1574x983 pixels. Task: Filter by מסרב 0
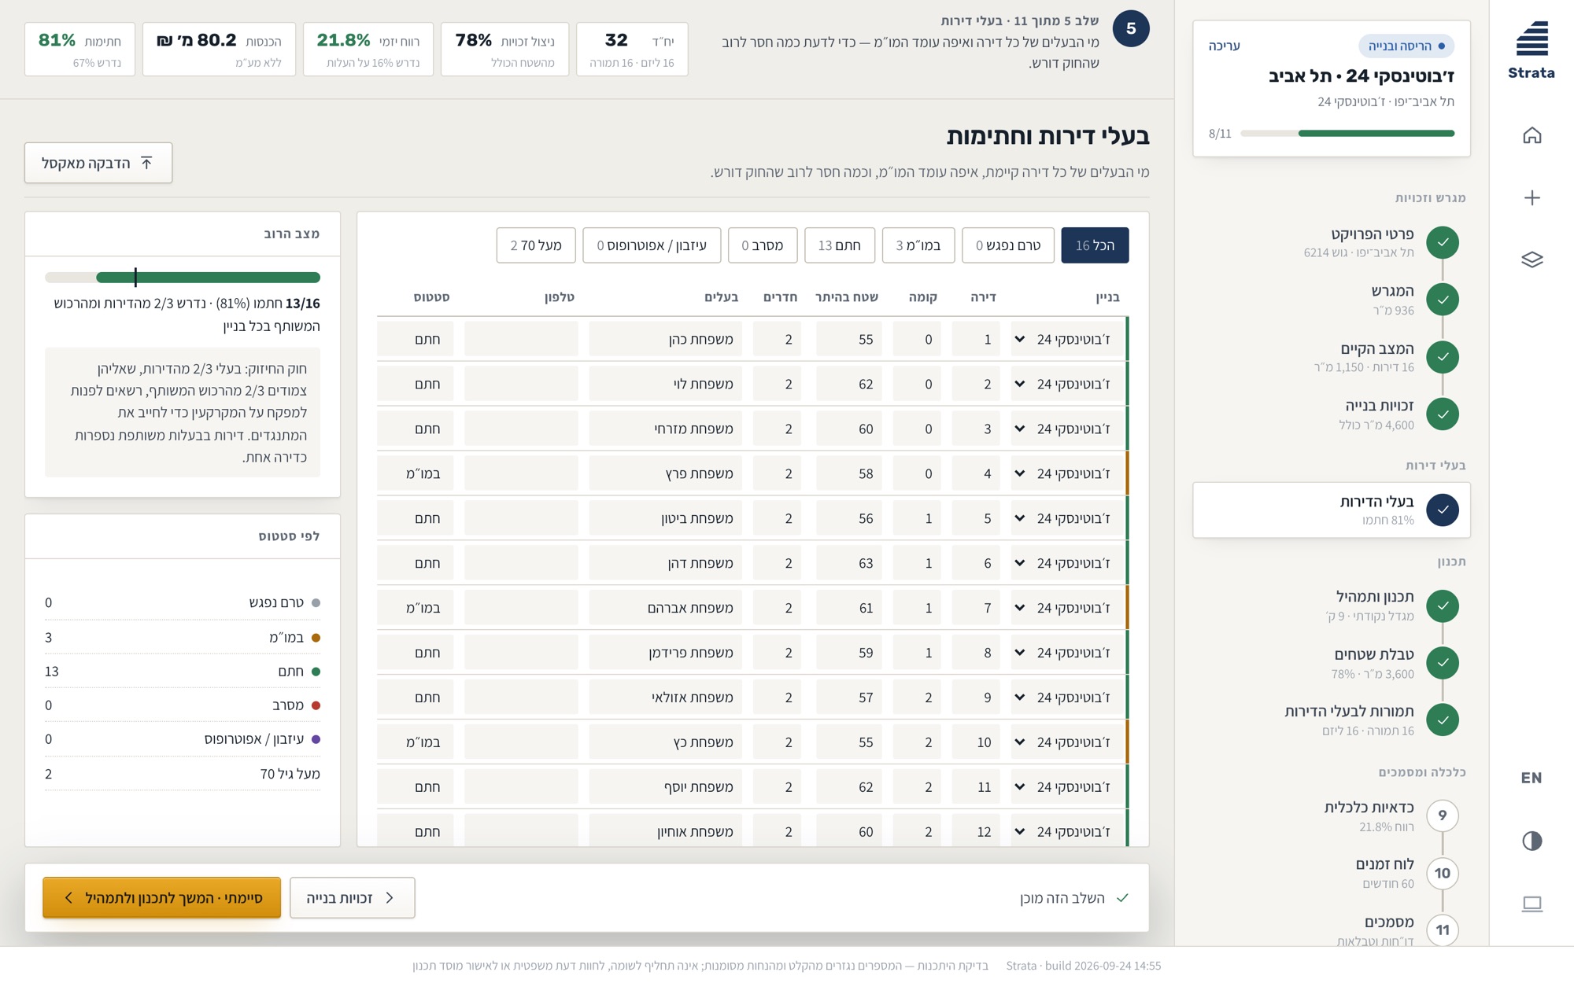pos(763,245)
